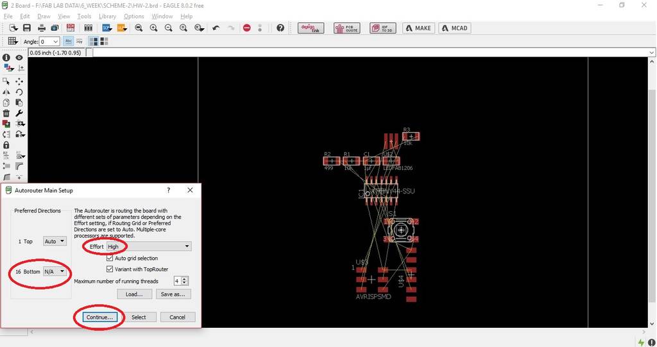
Task: Click the Zoom in magnifier icon
Action: tap(154, 28)
